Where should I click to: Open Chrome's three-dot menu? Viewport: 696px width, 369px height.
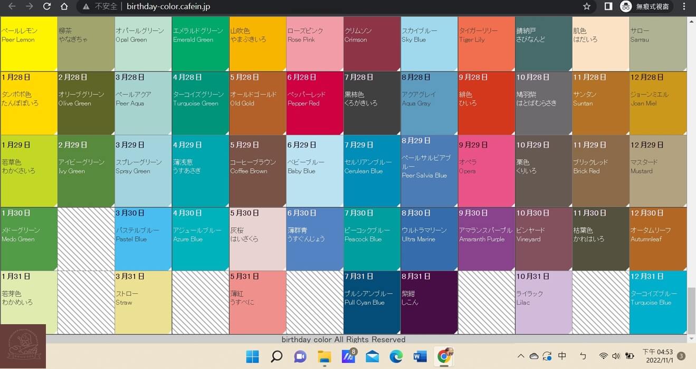click(684, 6)
